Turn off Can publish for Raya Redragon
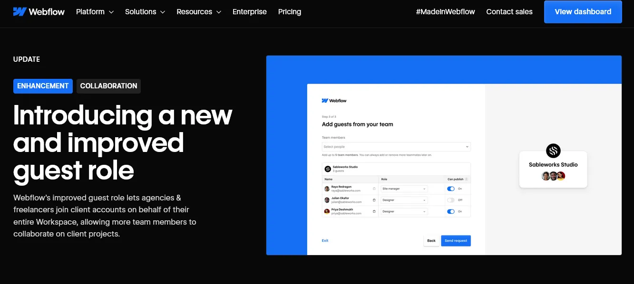 point(451,189)
